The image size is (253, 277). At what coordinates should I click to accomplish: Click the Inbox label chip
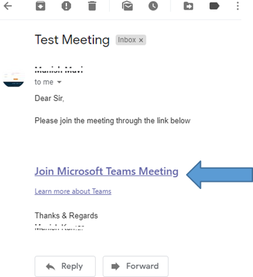tap(131, 40)
